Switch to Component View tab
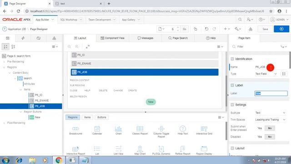The height and width of the screenshot is (164, 291). click(x=112, y=38)
